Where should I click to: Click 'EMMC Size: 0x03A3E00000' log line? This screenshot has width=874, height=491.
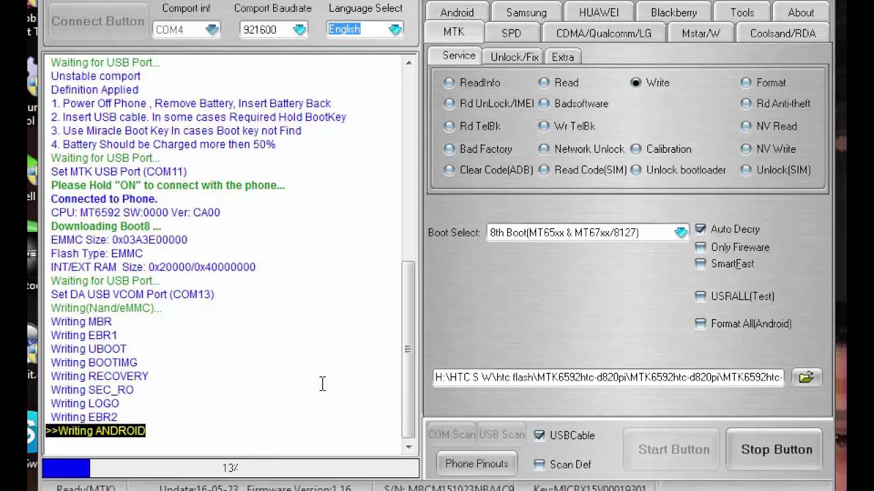pos(119,239)
